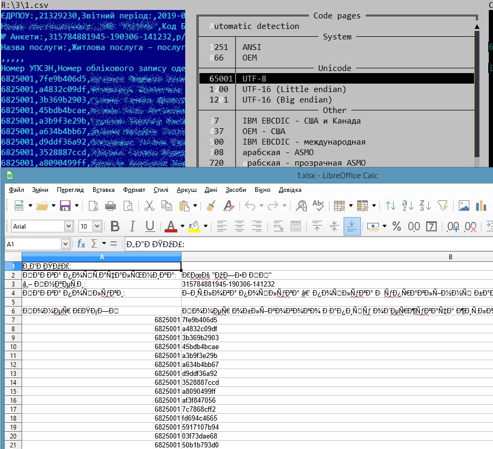Screen dimensions: 493x449
Task: Toggle Underline formatting
Action: tap(150, 227)
